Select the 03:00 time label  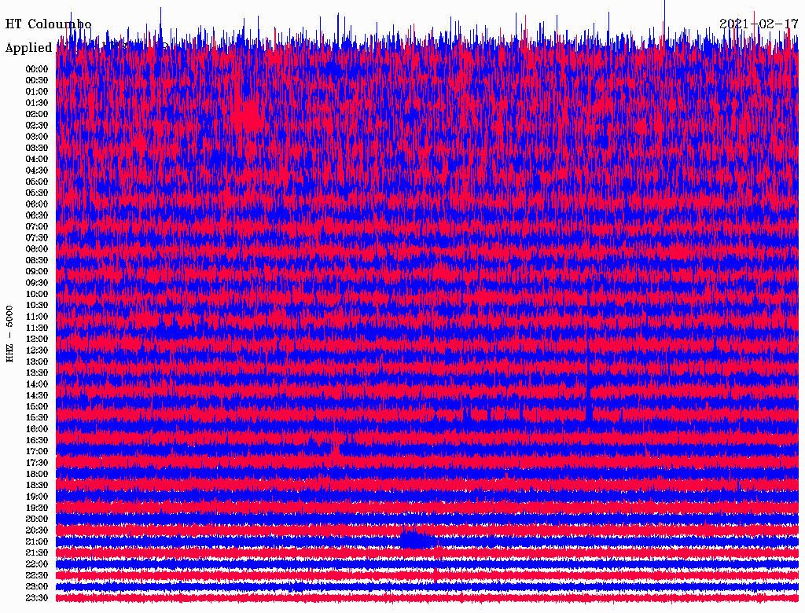[x=37, y=137]
